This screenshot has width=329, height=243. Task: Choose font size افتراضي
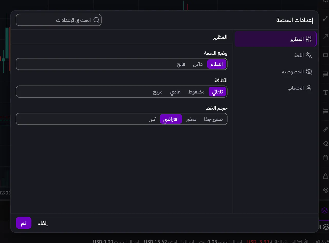pyautogui.click(x=171, y=119)
